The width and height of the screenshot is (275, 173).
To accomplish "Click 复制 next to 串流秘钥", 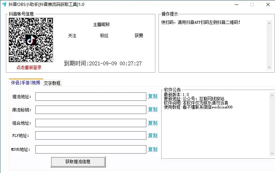I will click(153, 109).
